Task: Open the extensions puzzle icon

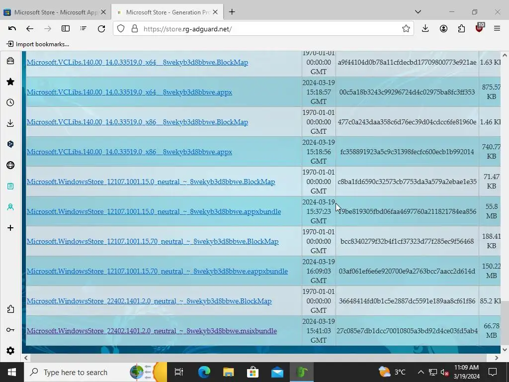Action: (461, 28)
